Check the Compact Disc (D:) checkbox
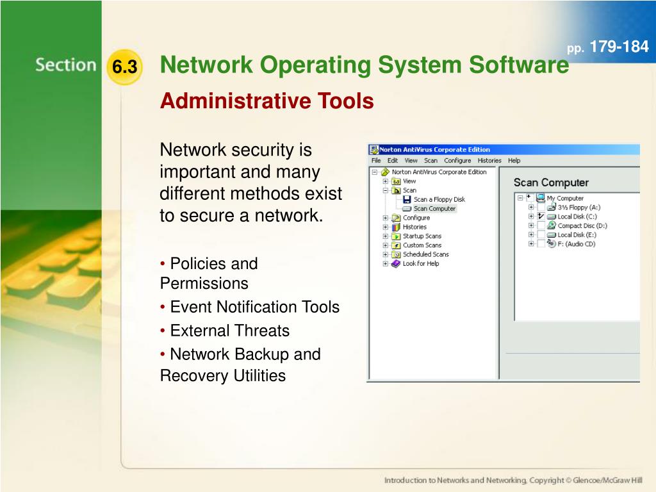 pos(541,225)
